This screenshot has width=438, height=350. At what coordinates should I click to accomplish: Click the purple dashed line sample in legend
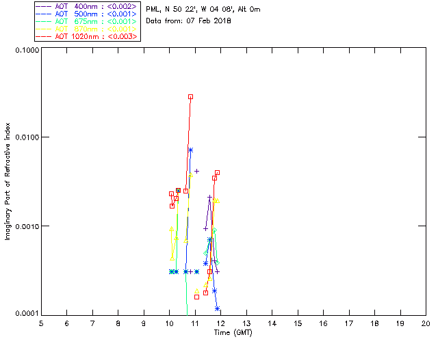click(x=44, y=6)
